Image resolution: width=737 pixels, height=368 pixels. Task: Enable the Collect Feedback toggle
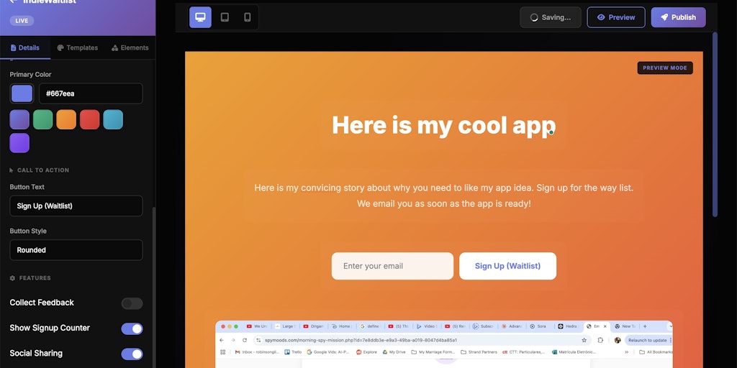[132, 303]
